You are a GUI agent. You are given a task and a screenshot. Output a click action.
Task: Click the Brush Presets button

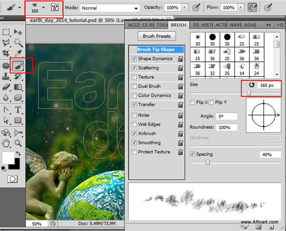coord(157,36)
